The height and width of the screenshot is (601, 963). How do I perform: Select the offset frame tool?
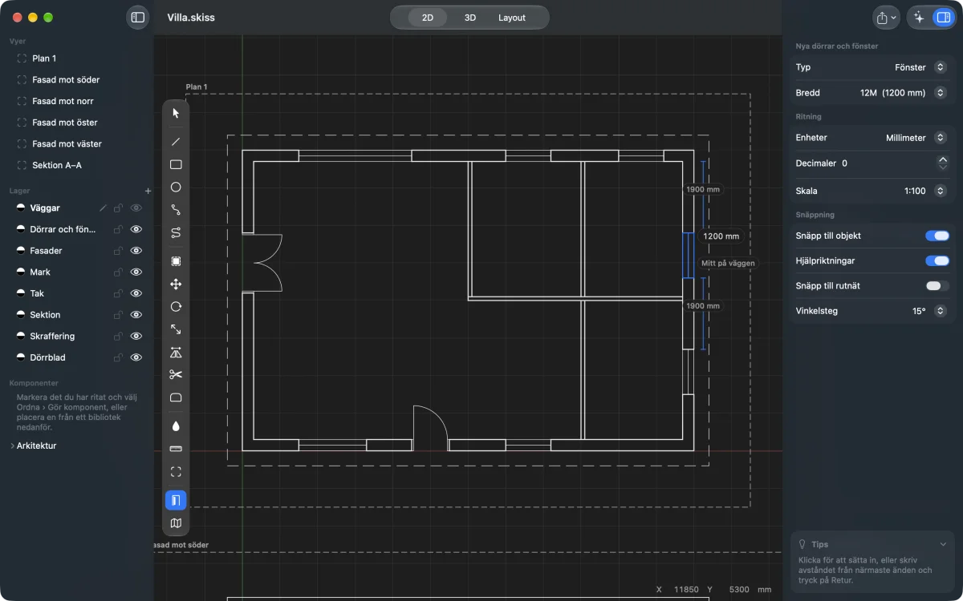pos(176,261)
